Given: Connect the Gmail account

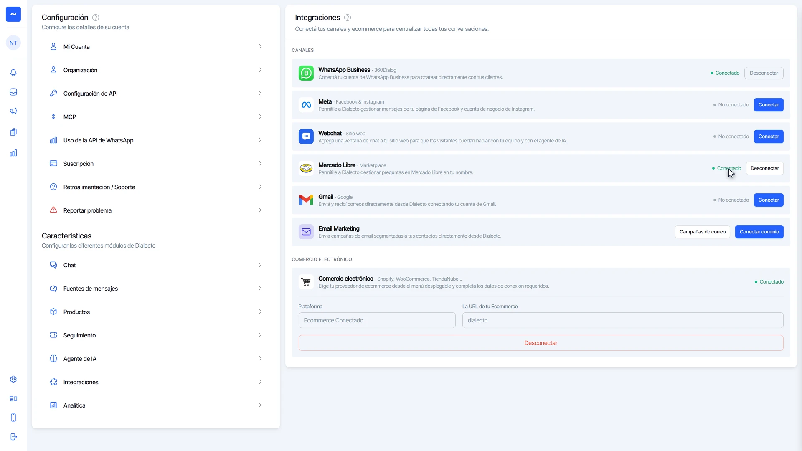Looking at the screenshot, I should click(x=769, y=200).
